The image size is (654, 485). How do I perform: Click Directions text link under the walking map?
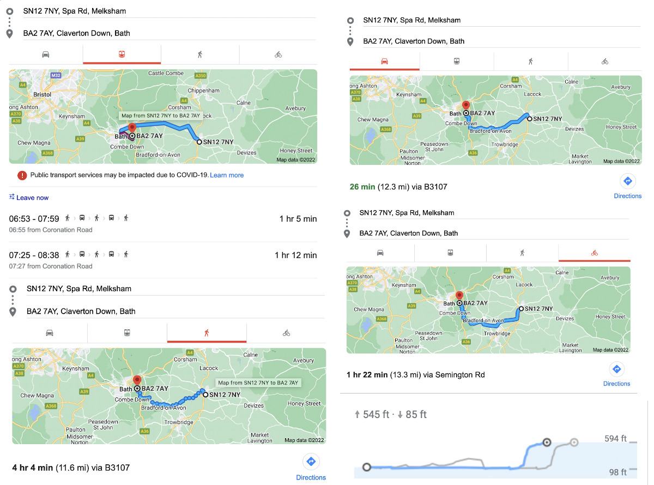coord(311,477)
